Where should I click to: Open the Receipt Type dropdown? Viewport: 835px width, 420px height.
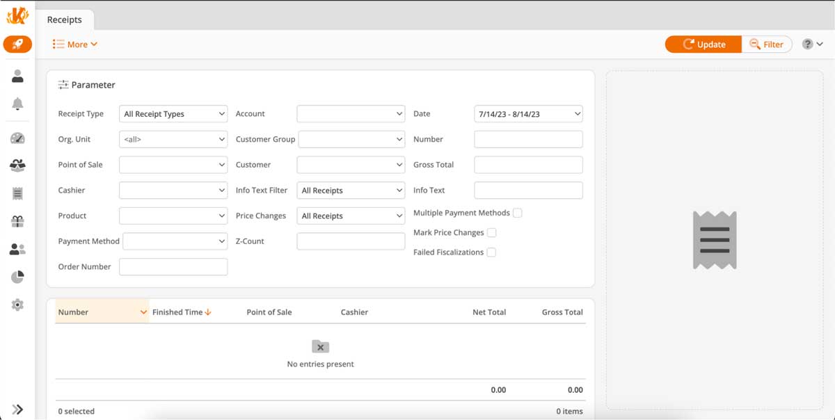point(173,113)
